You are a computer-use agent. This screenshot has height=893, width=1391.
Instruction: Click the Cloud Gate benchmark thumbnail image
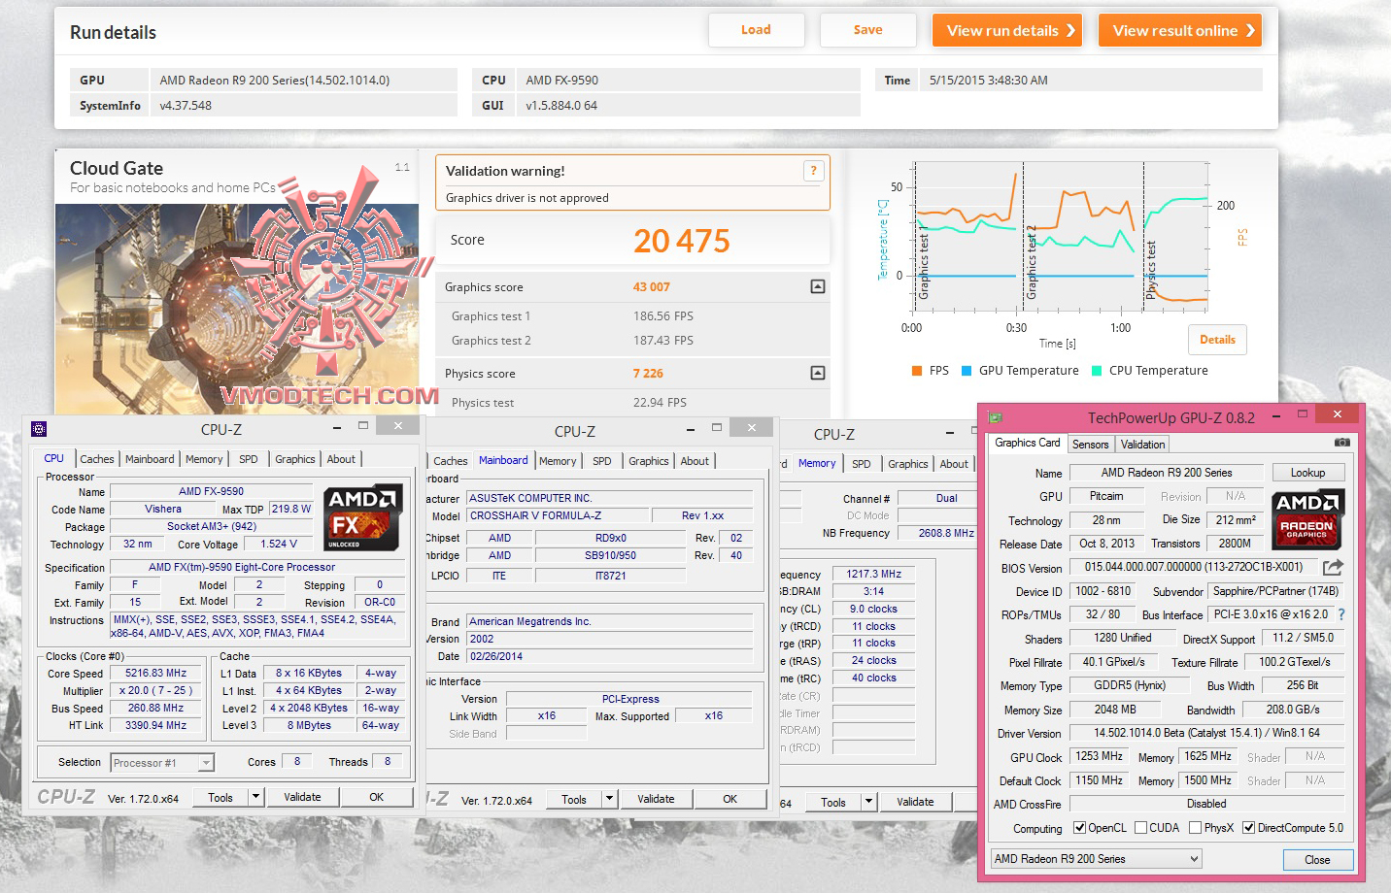coord(236,309)
